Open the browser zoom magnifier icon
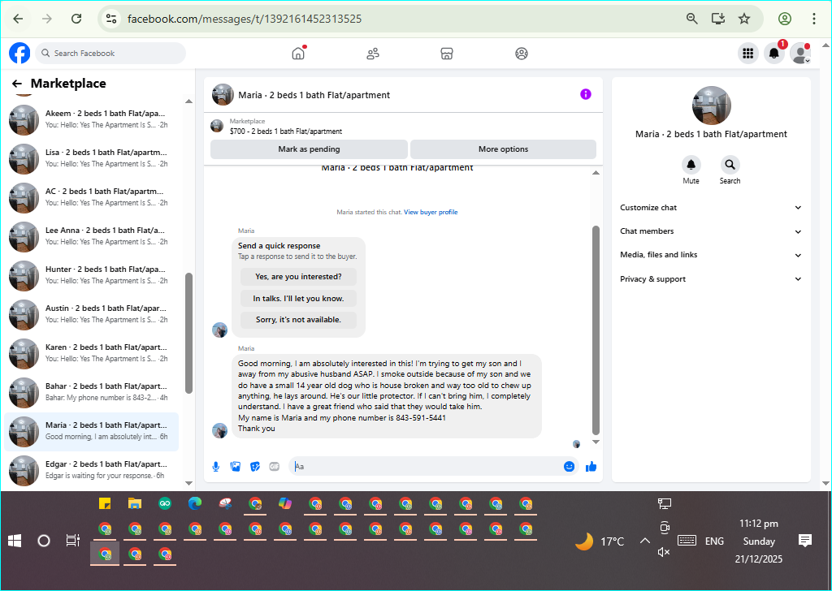This screenshot has width=832, height=591. [x=692, y=19]
